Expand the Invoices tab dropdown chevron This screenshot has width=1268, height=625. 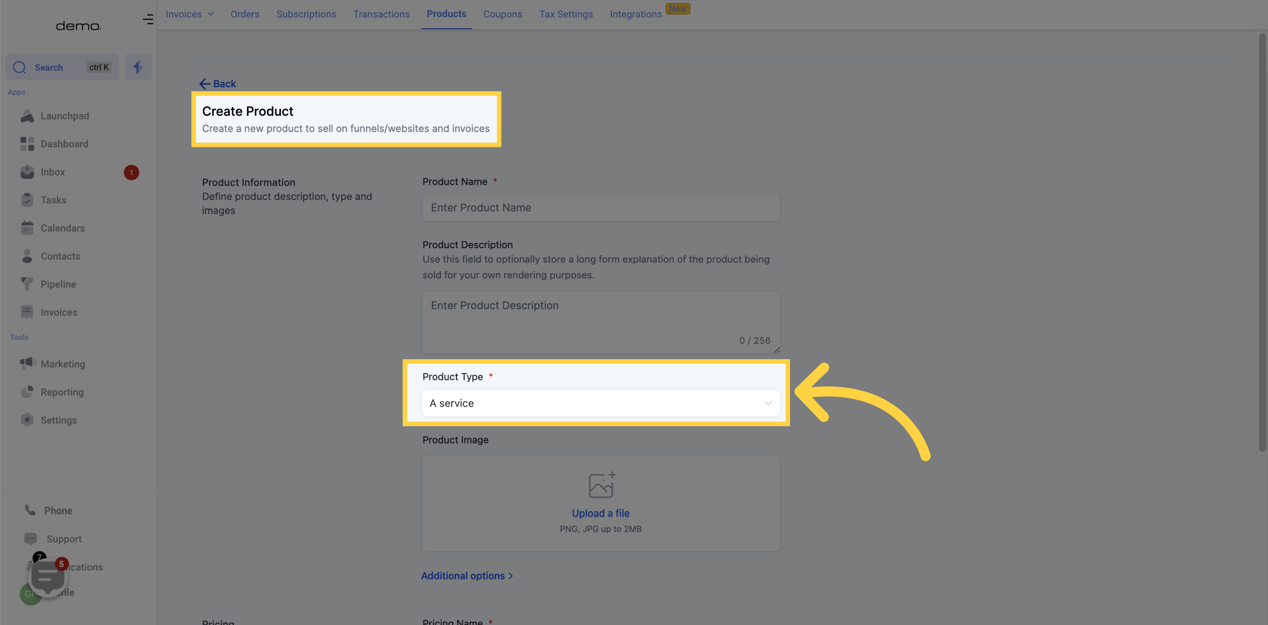click(211, 14)
